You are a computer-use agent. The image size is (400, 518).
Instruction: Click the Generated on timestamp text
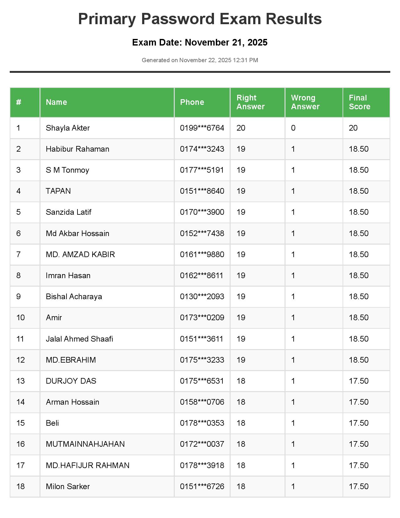(x=200, y=60)
